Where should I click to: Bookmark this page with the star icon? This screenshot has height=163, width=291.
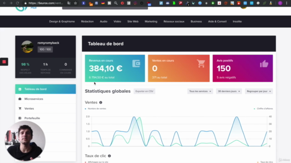point(75,3)
